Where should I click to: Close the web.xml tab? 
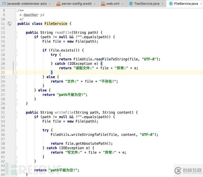tap(123, 4)
